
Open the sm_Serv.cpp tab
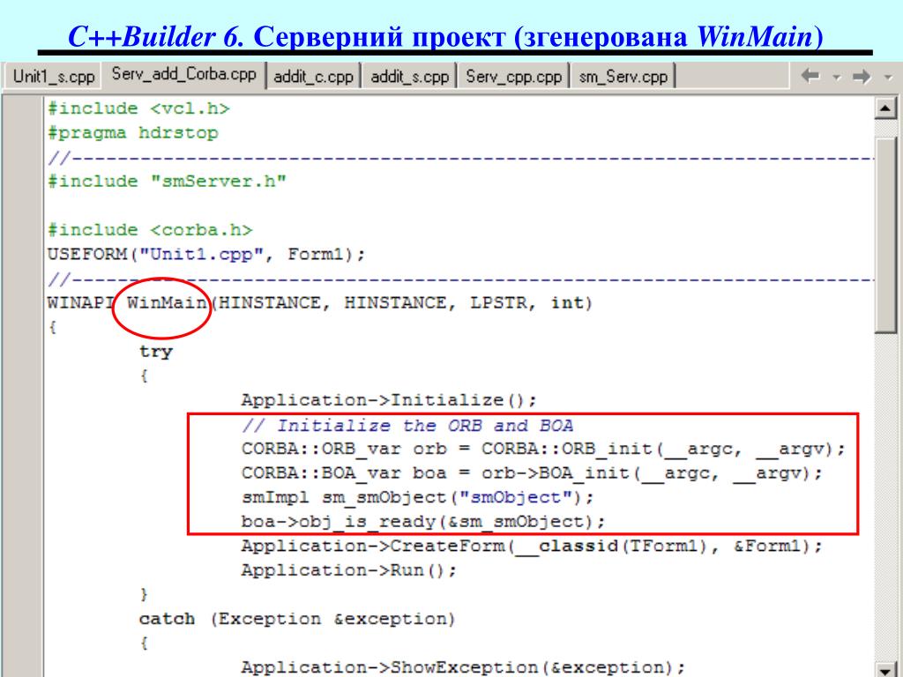pos(623,76)
